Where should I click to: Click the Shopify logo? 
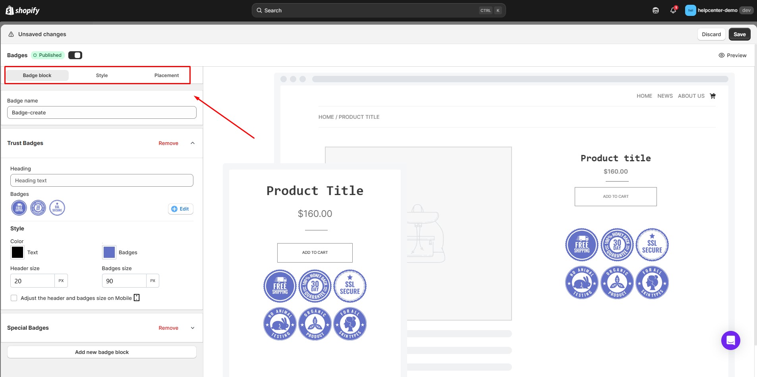(x=23, y=10)
